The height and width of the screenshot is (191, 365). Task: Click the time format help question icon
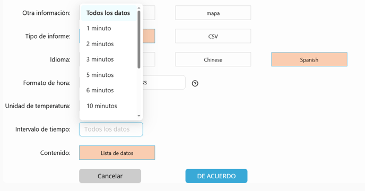tap(195, 83)
